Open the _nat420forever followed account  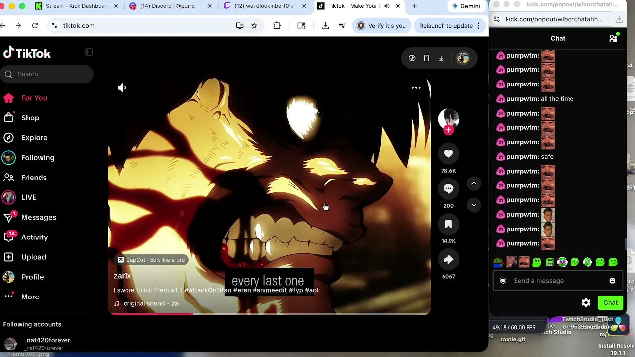pos(47,343)
